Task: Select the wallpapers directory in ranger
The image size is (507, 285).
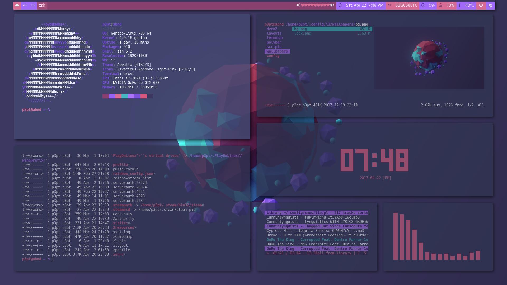Action: click(277, 51)
